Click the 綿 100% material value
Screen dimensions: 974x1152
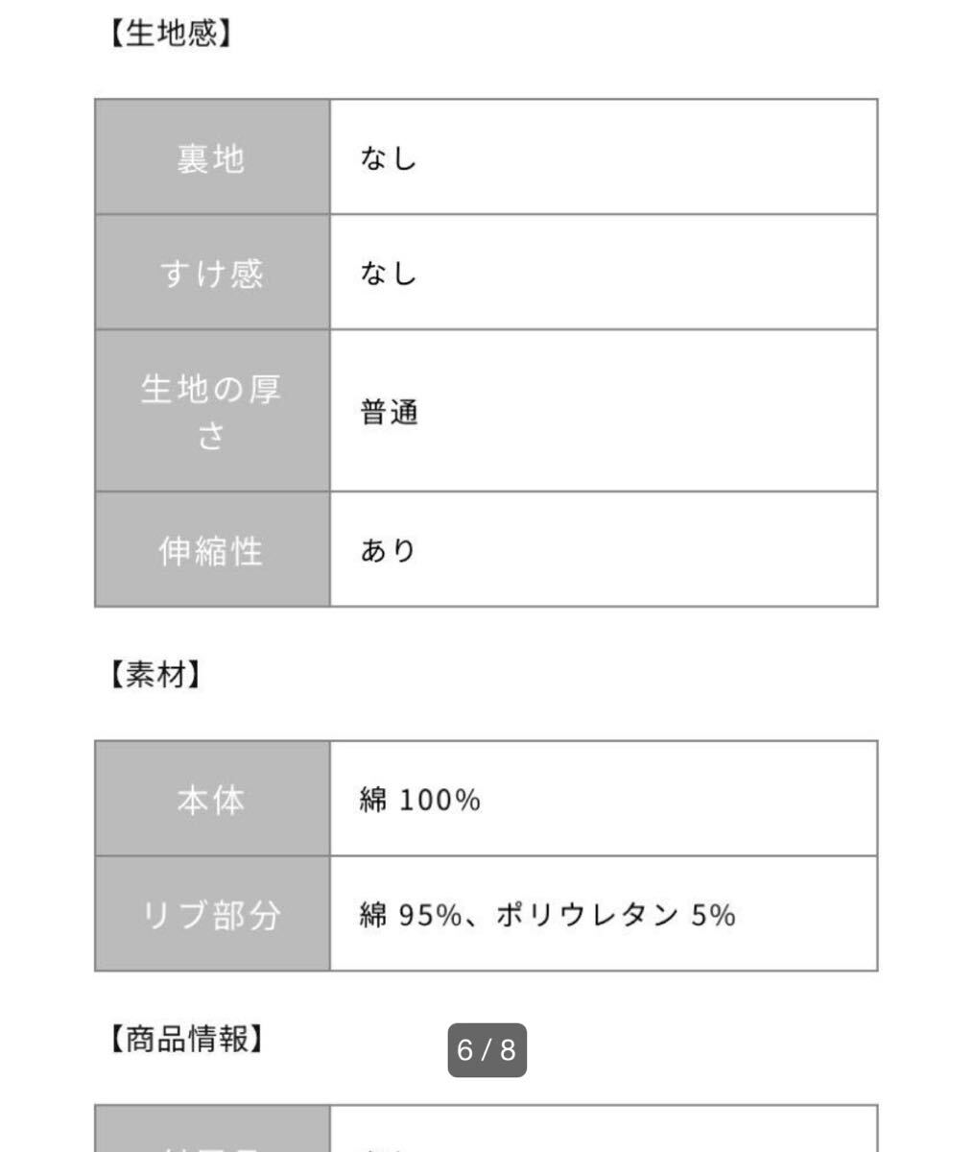pos(420,800)
